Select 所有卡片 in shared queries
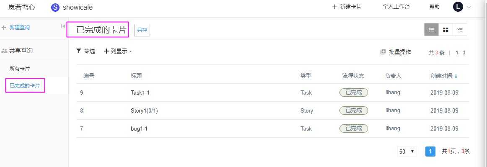Viewport: 487px width, 167px height. 20,69
